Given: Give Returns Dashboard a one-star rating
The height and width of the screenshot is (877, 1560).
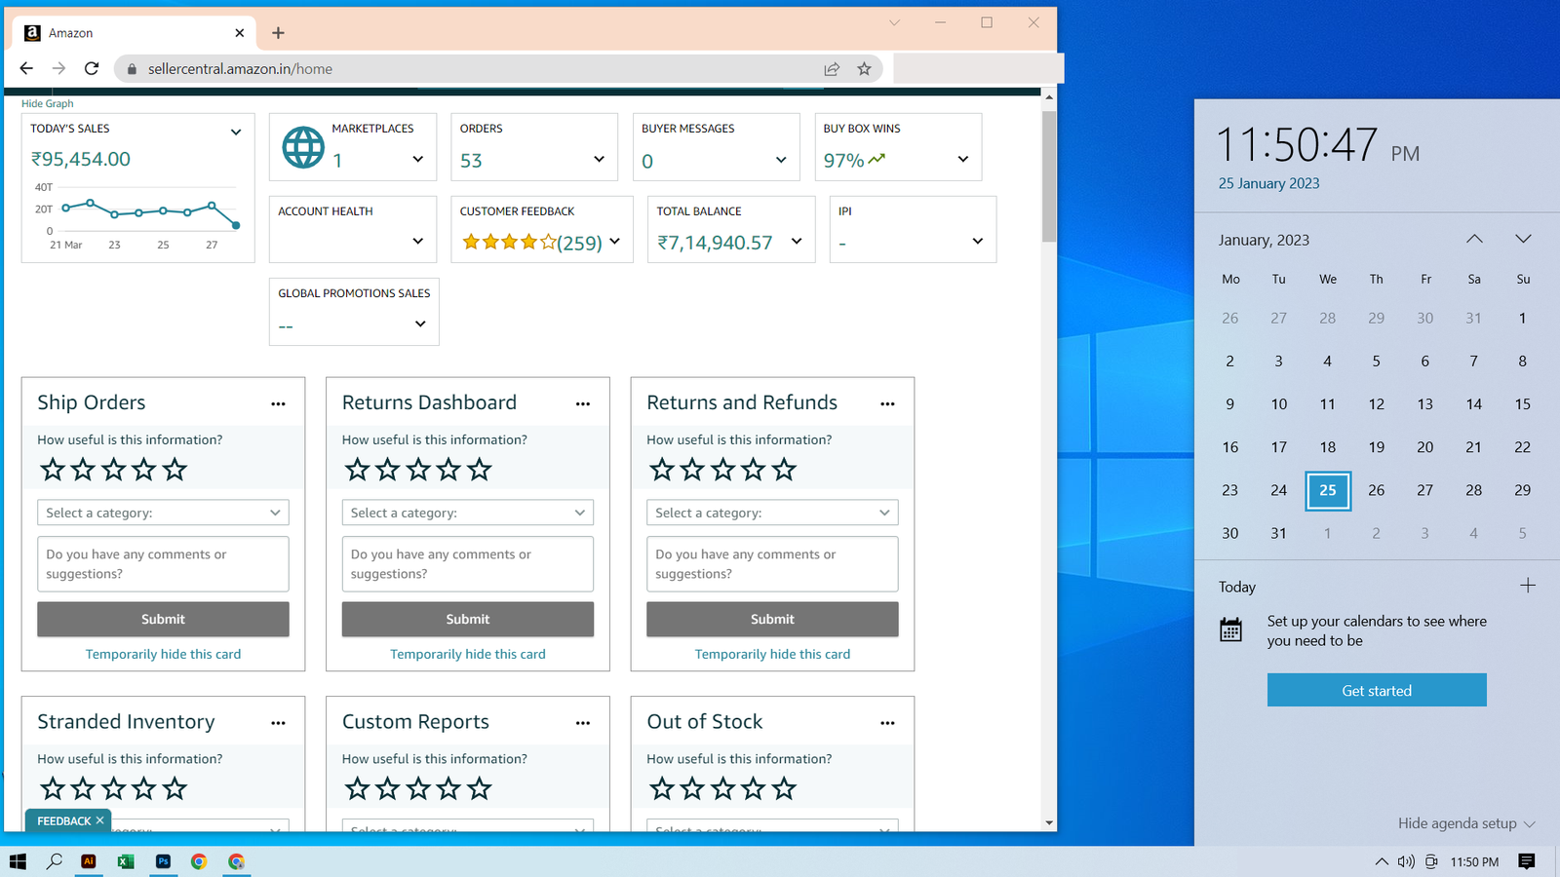Looking at the screenshot, I should tap(358, 470).
